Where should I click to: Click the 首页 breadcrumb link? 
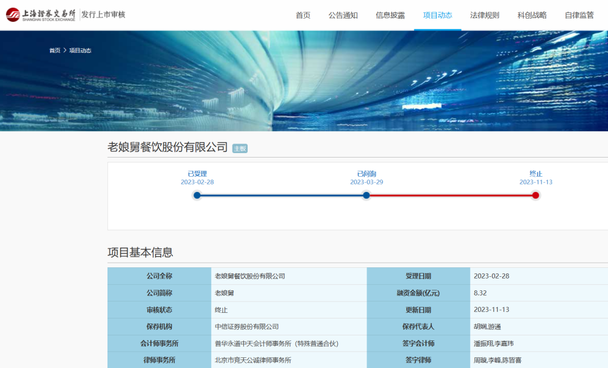[54, 50]
